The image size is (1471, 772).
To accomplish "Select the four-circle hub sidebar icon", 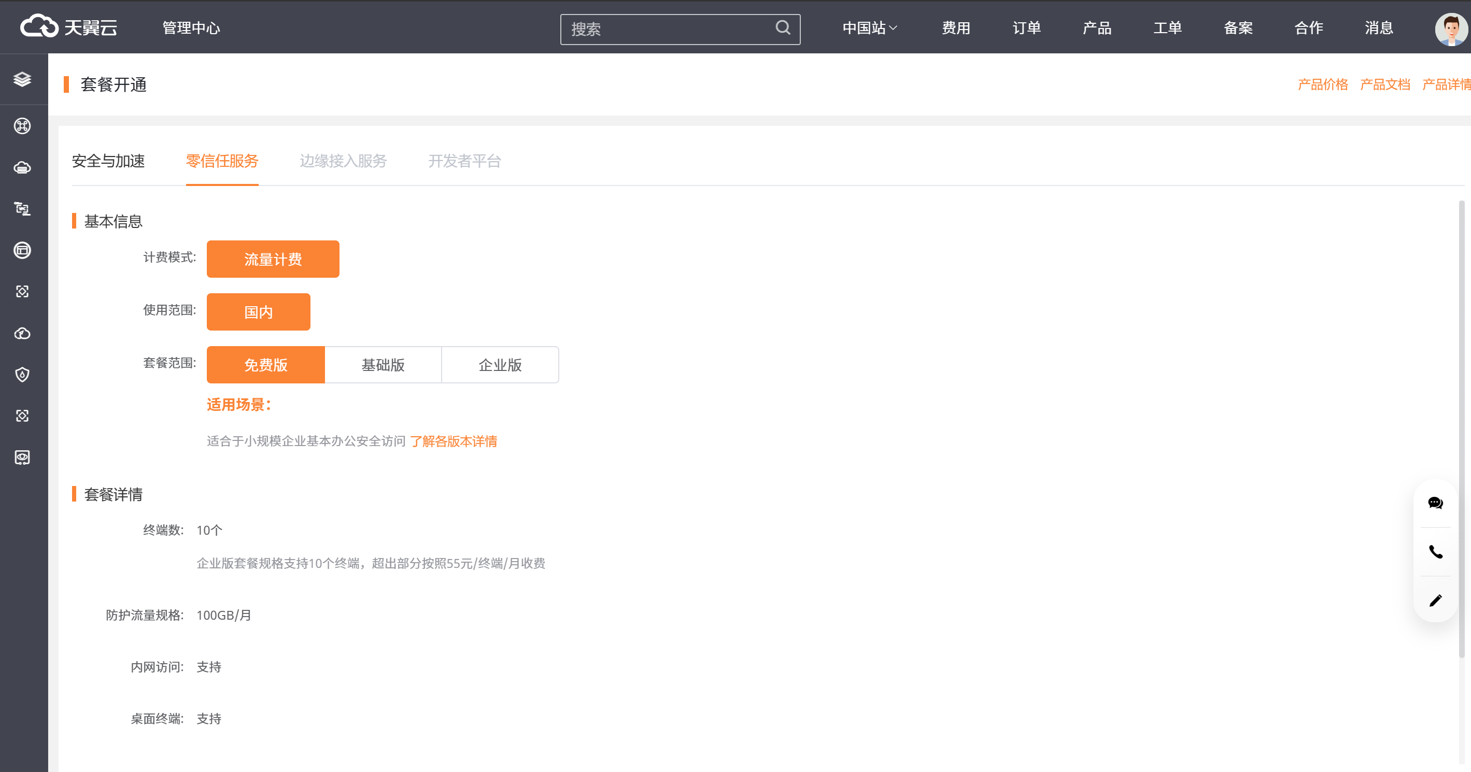I will [x=22, y=125].
